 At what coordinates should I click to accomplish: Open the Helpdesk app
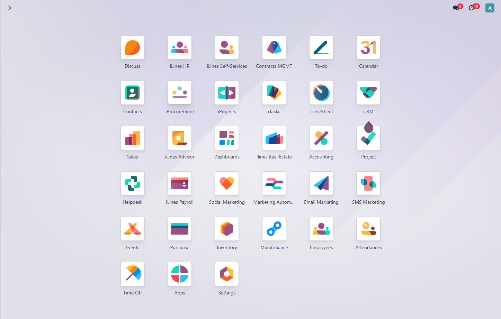(133, 183)
